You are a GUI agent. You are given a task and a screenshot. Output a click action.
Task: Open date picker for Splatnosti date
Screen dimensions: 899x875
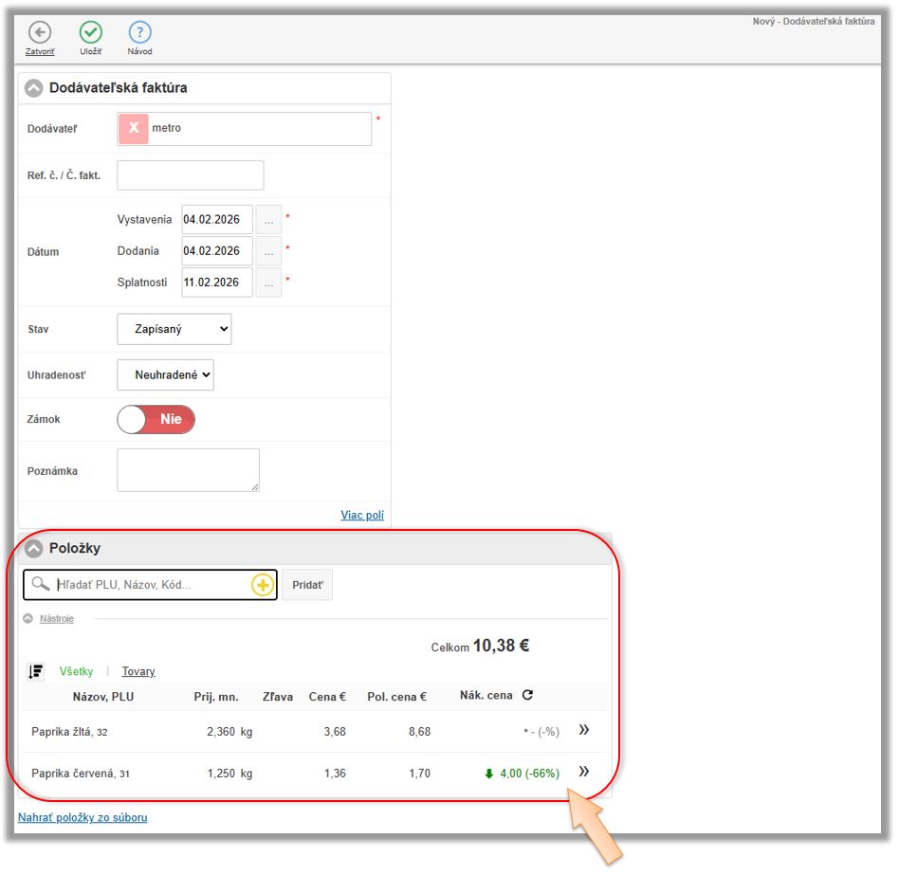(269, 283)
